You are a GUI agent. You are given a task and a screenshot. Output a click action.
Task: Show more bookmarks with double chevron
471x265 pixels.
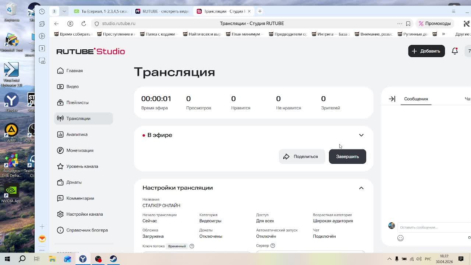443,34
